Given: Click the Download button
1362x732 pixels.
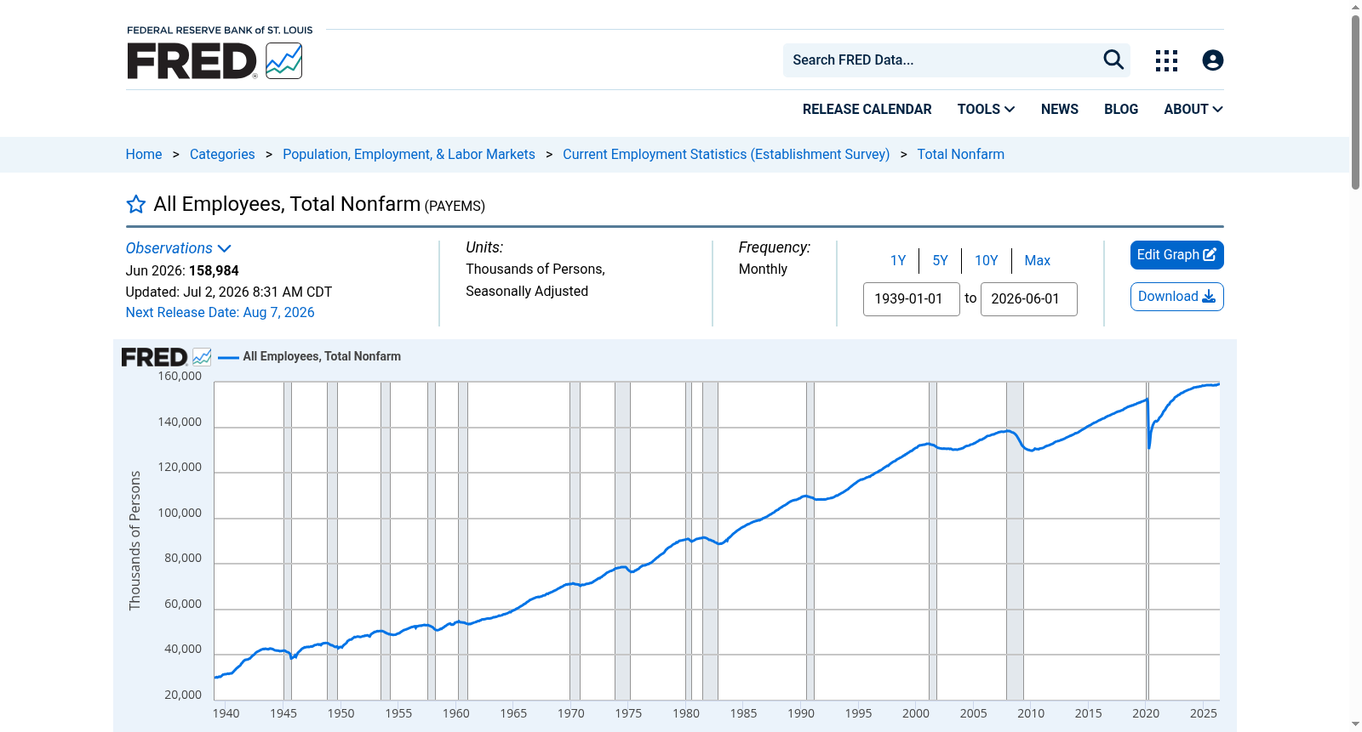Looking at the screenshot, I should coord(1176,297).
